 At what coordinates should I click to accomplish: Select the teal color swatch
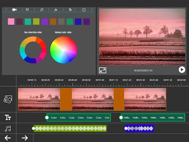(x=28, y=21)
